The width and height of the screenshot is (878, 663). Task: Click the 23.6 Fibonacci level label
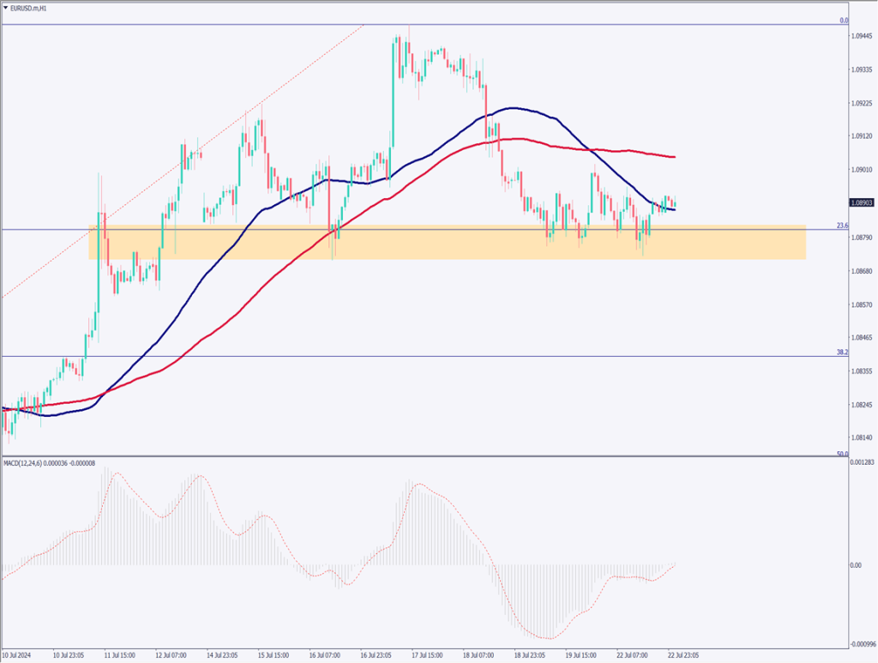tap(842, 226)
